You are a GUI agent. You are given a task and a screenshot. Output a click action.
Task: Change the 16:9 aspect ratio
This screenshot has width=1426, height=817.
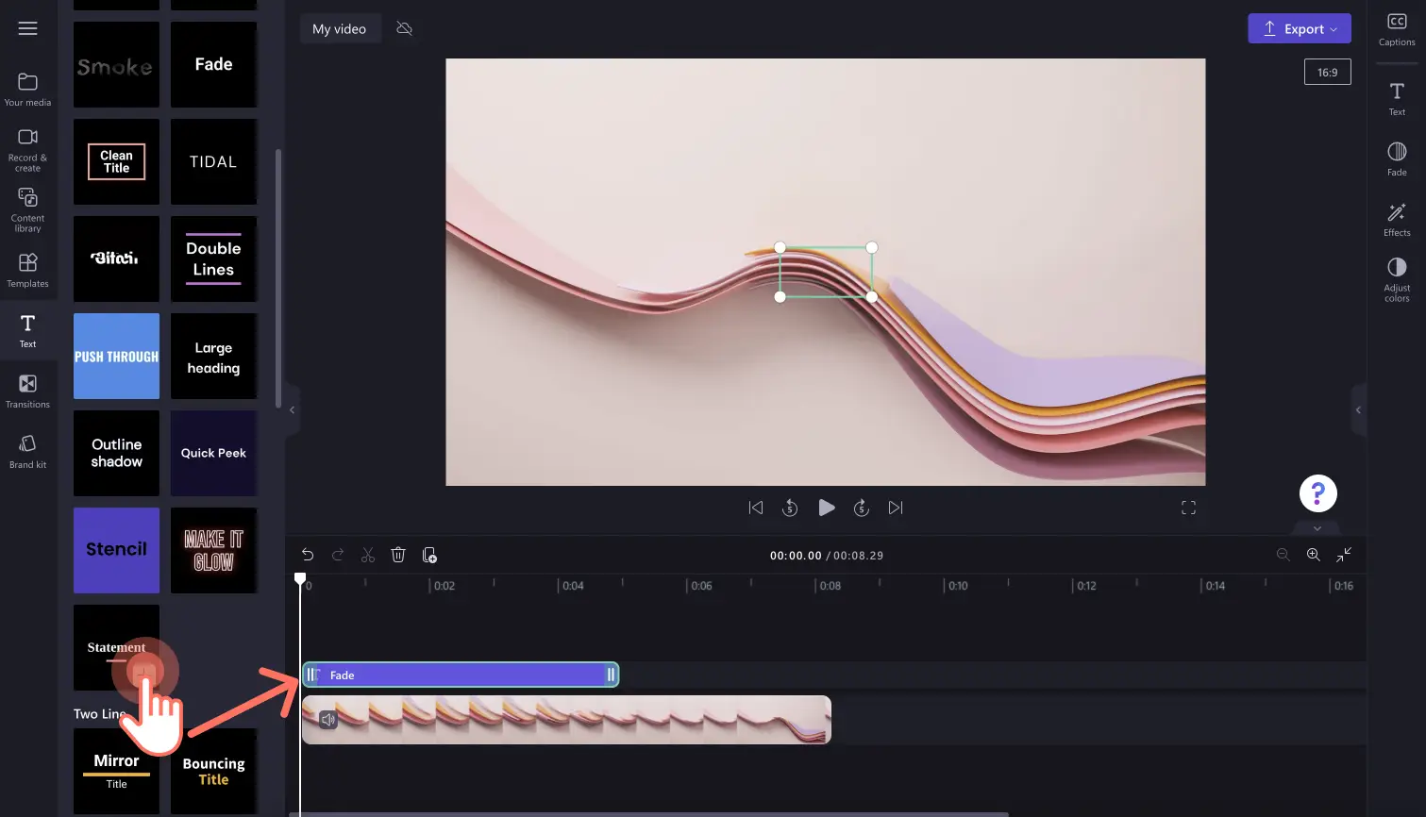coord(1327,72)
